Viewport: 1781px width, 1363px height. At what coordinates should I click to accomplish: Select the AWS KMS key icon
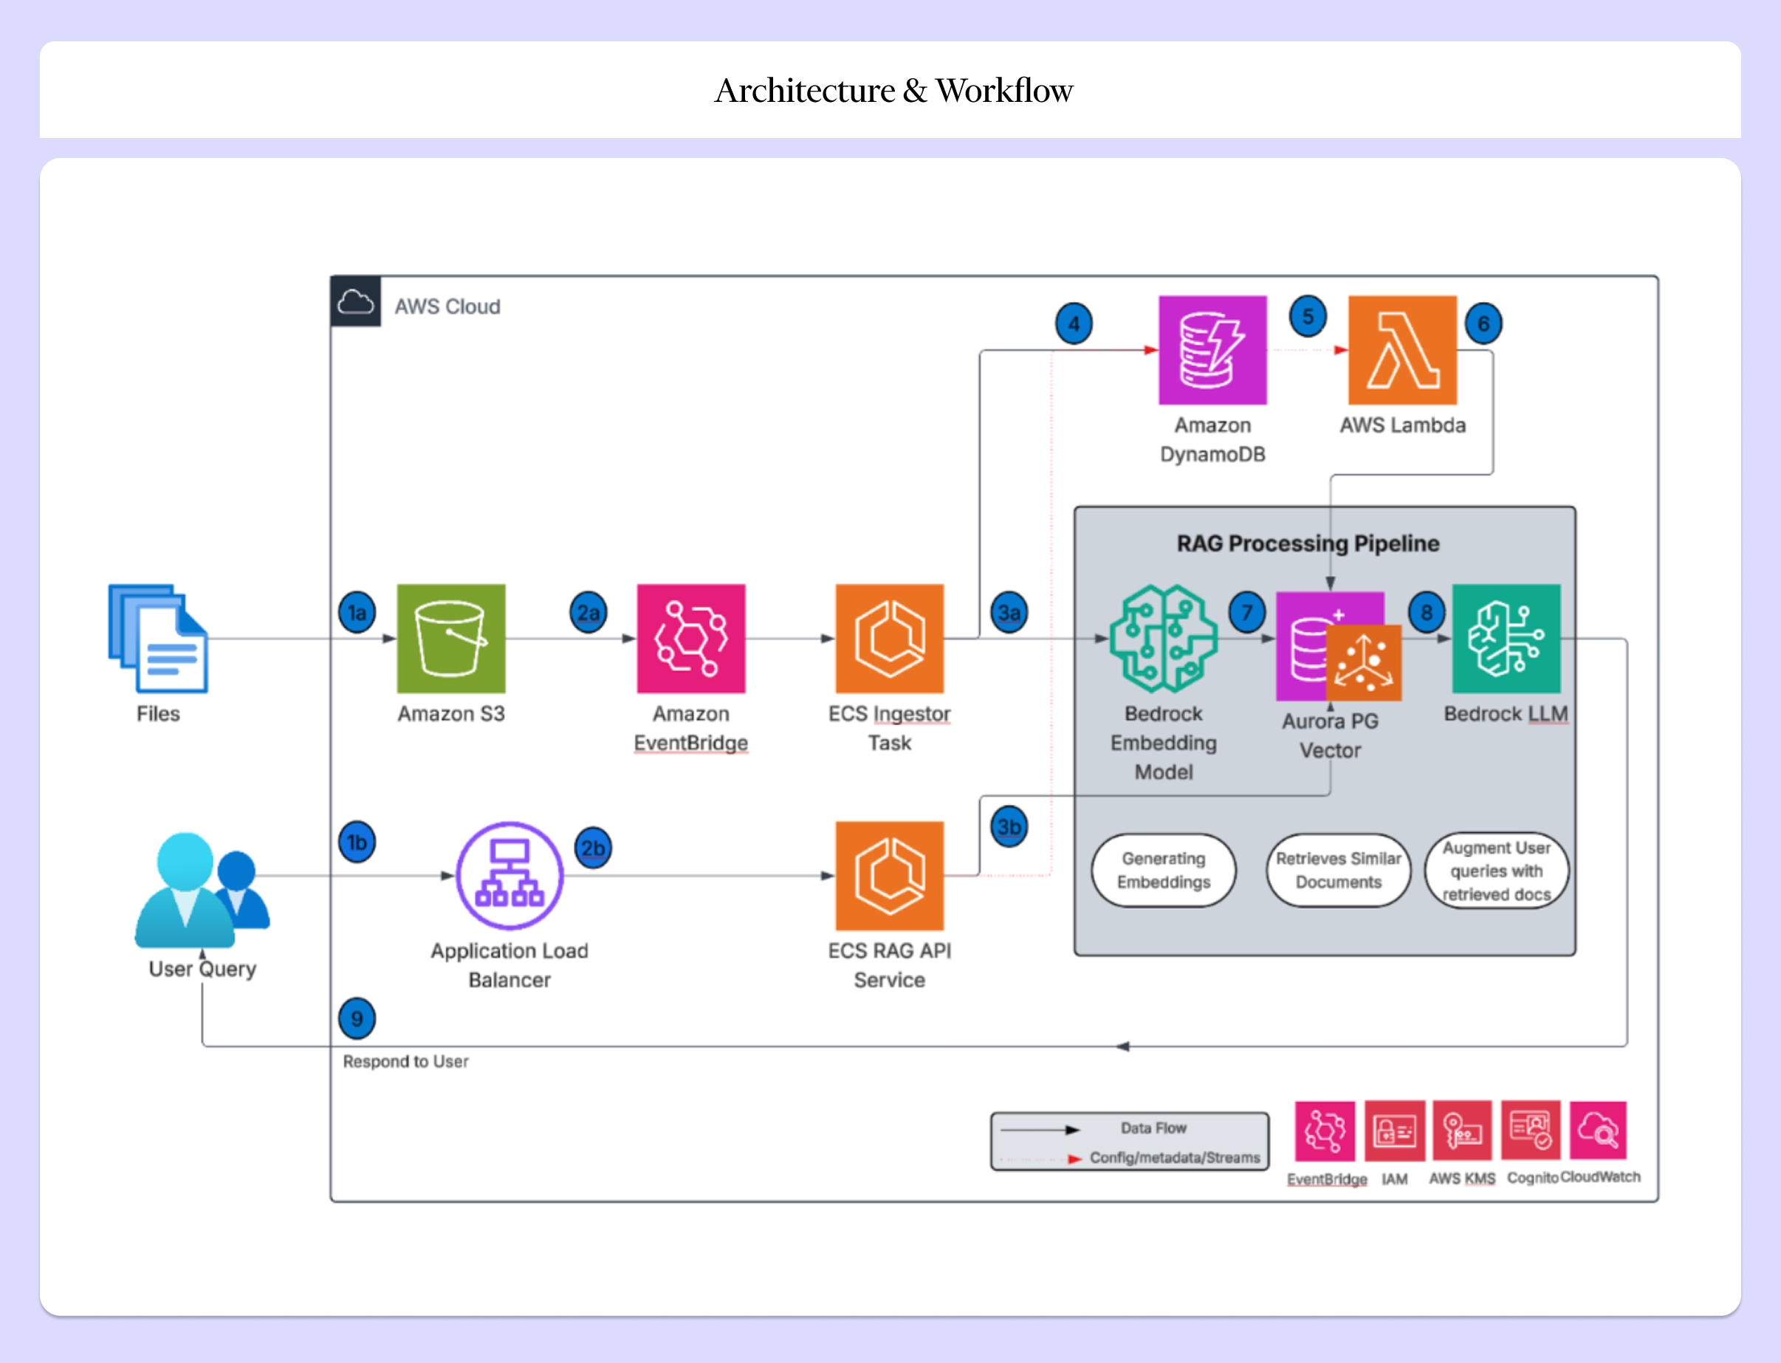[x=1461, y=1130]
